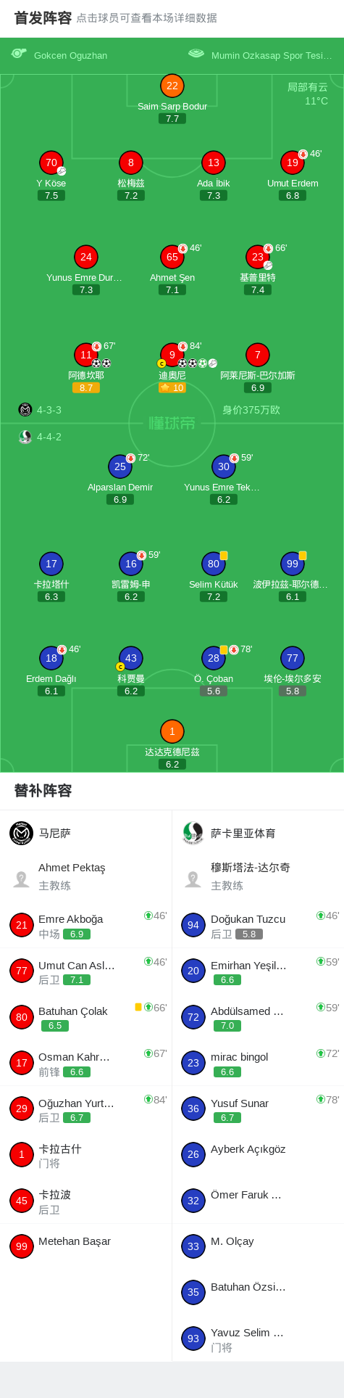Select player 70 Y Köse badge
344x1398 pixels.
pos(51,163)
